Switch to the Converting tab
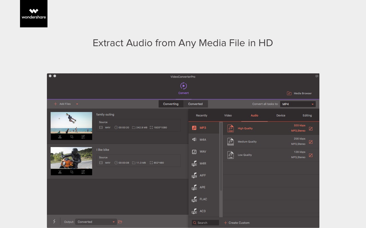Viewport: 366px width, 228px height. click(x=171, y=104)
